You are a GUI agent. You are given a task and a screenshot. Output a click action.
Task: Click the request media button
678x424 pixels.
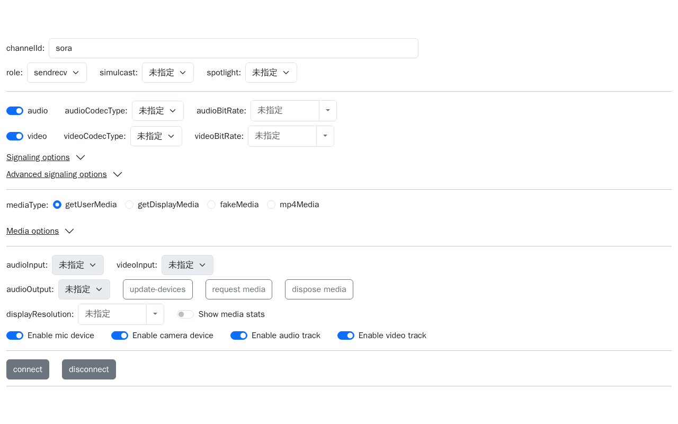pyautogui.click(x=239, y=289)
